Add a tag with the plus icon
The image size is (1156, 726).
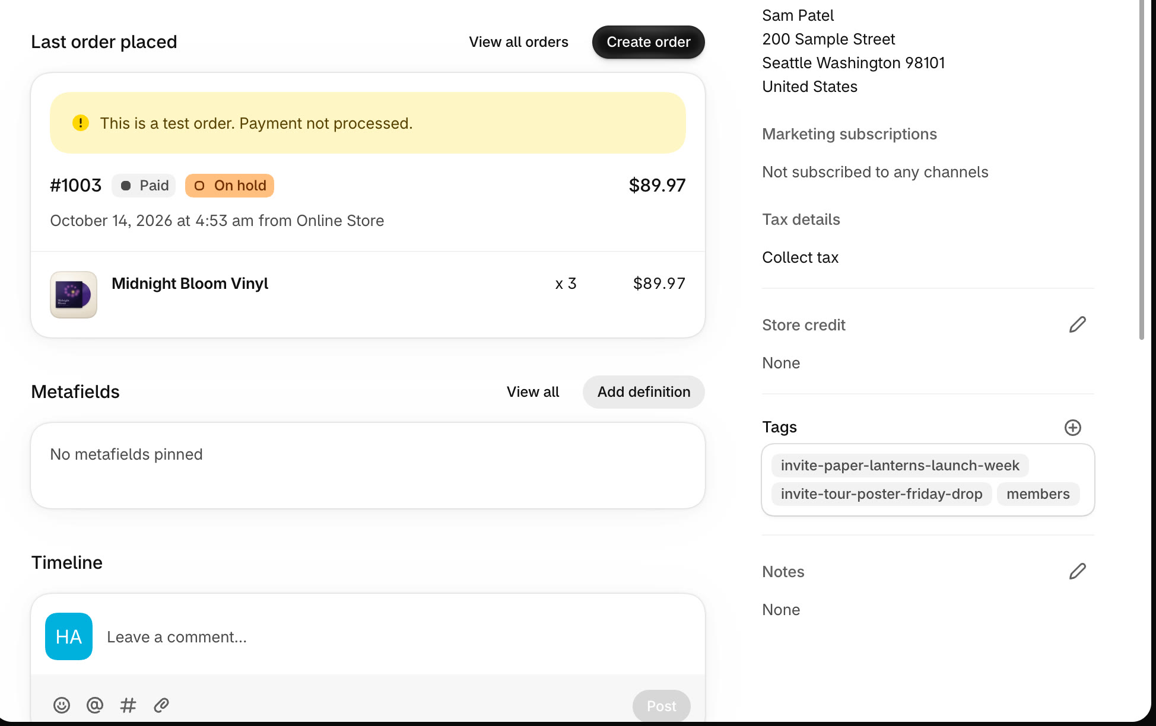[1072, 428]
